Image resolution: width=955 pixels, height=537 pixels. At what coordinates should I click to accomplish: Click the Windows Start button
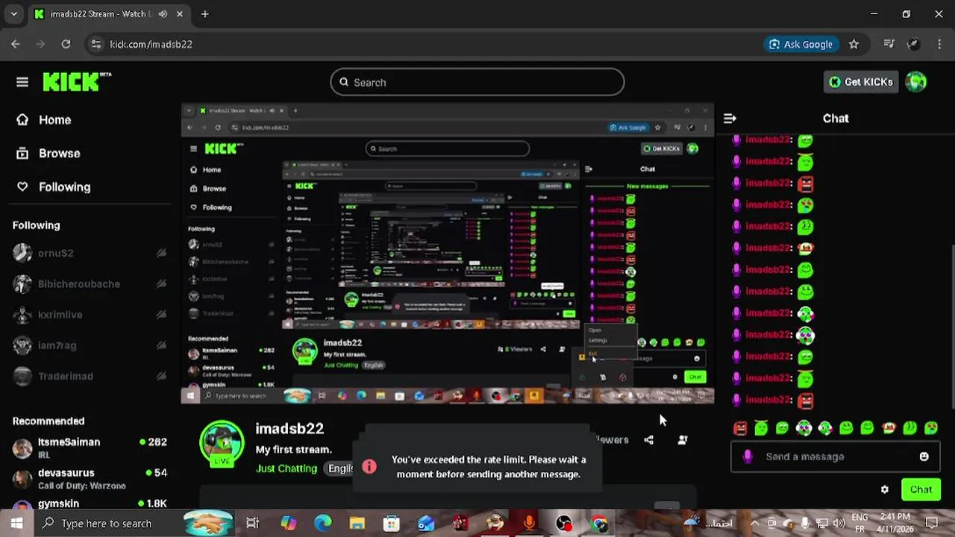click(16, 524)
